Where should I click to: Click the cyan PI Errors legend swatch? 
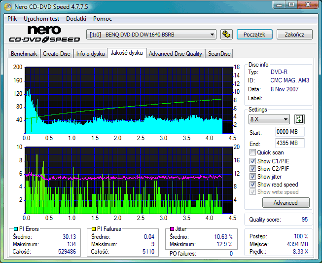[16, 229]
